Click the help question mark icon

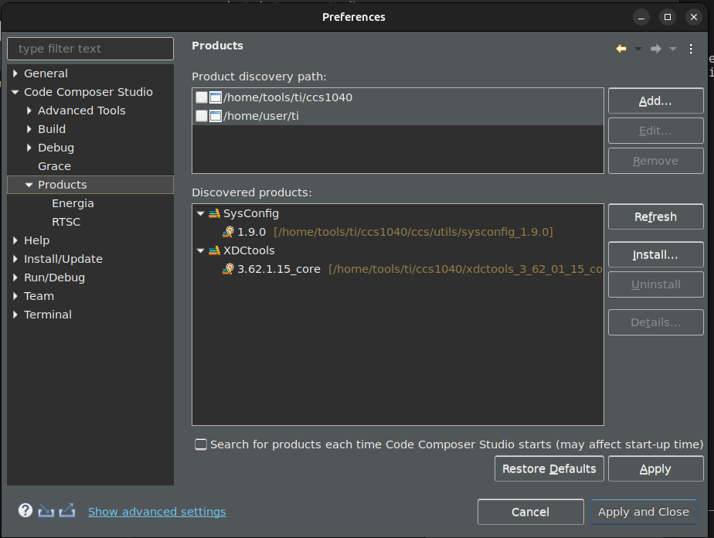pyautogui.click(x=25, y=510)
